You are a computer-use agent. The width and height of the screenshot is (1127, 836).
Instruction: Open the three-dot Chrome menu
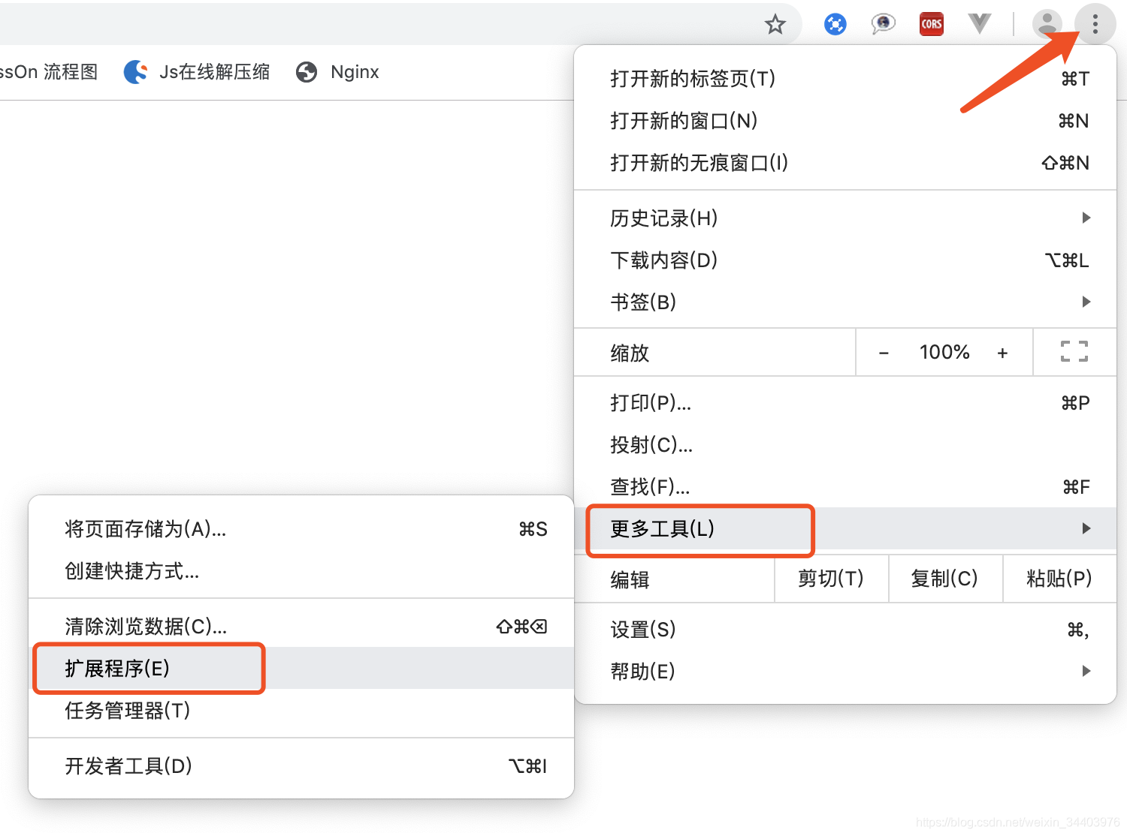point(1095,23)
